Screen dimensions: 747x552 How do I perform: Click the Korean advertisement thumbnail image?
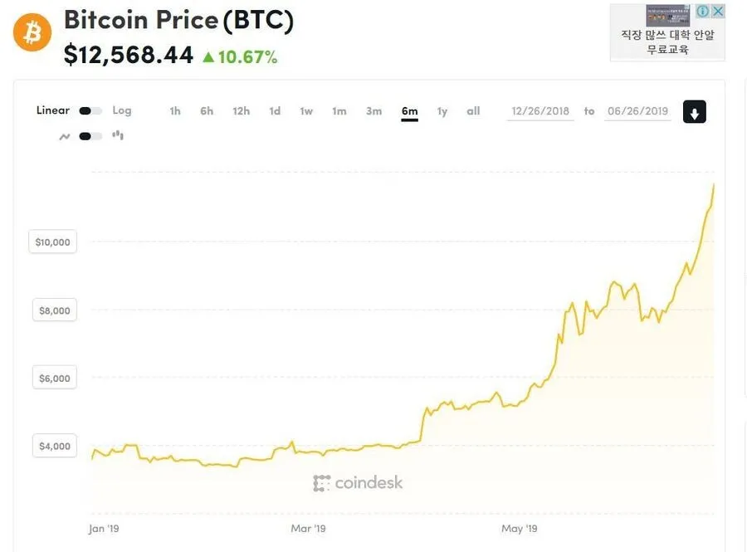(667, 15)
